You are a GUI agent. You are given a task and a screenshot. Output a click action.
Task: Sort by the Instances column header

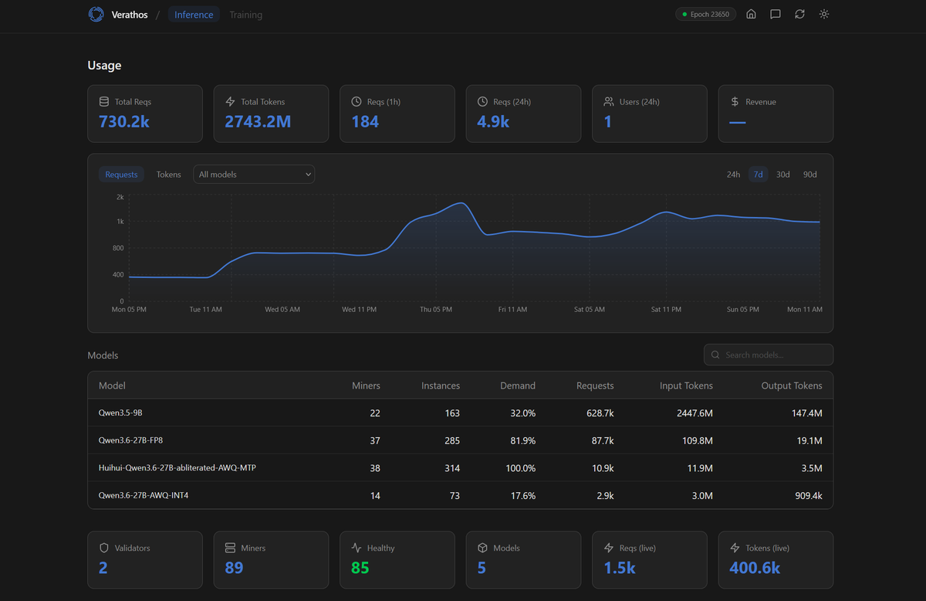point(441,385)
